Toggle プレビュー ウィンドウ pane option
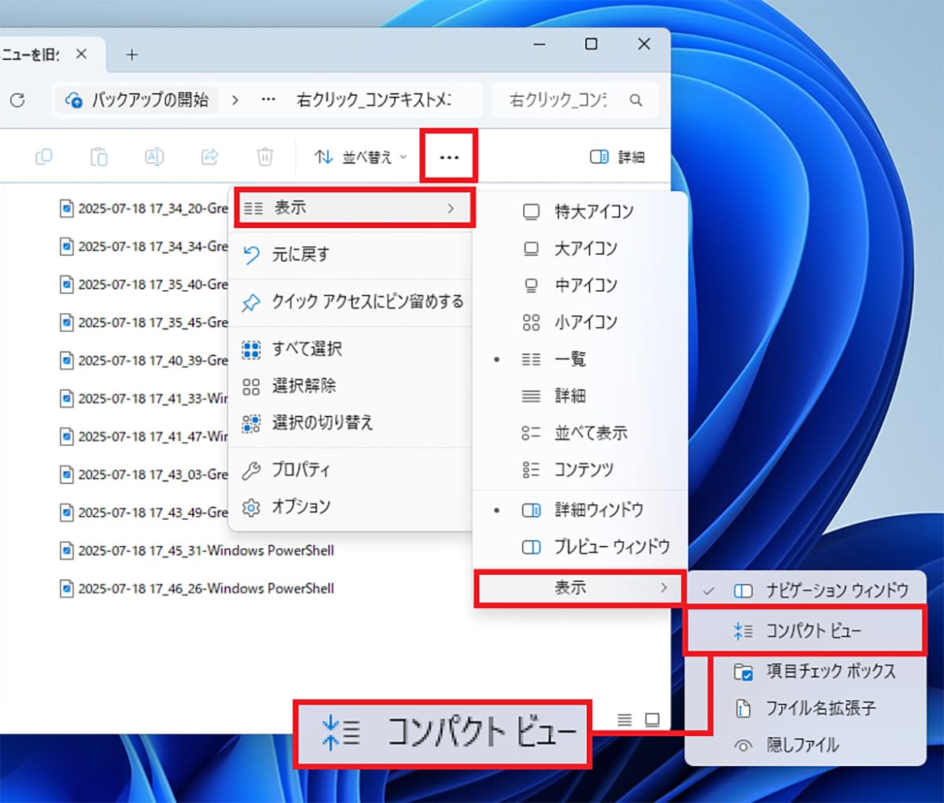Screen dimensions: 944x803 click(x=581, y=547)
